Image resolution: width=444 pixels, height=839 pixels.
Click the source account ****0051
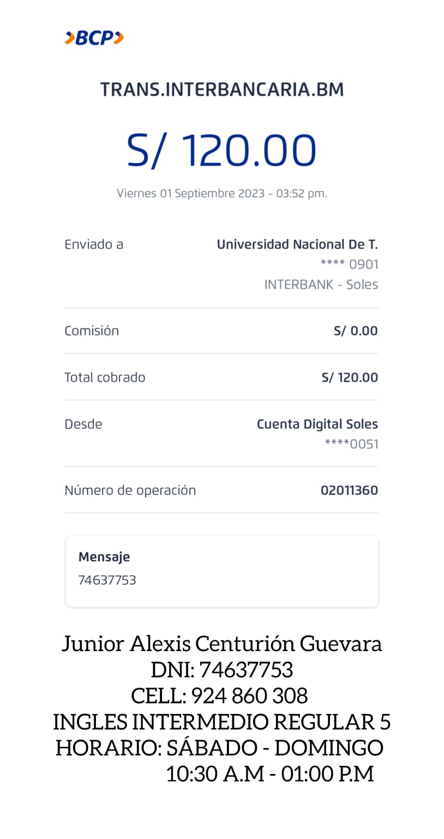(351, 444)
